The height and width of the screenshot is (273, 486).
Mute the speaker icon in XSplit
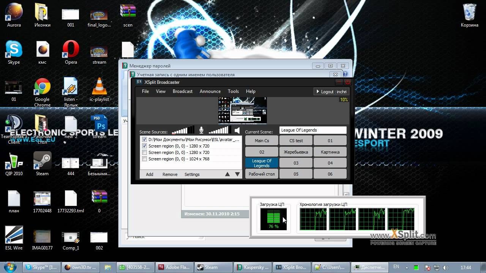237,130
